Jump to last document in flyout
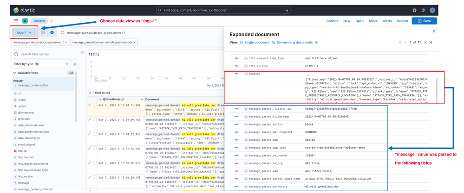Screen dimensions: 464x193 point(431,43)
